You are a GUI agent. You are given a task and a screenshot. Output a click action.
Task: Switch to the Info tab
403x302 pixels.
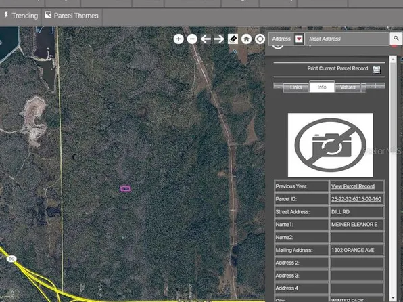(x=322, y=87)
